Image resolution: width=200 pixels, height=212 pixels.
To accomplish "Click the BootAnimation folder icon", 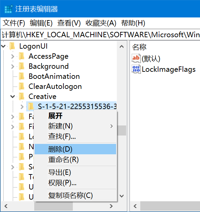I will [x=21, y=76].
